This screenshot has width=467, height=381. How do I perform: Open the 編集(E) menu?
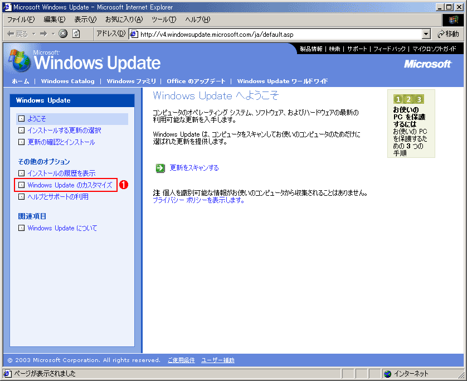tap(55, 20)
